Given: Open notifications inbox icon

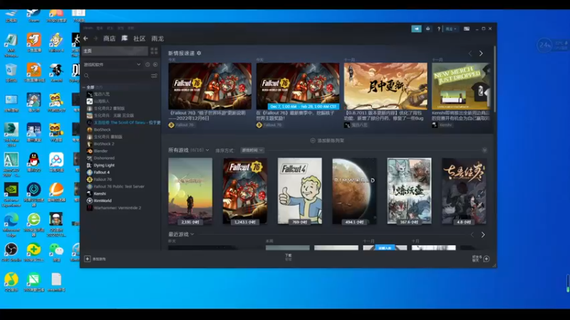Looking at the screenshot, I should 428,28.
